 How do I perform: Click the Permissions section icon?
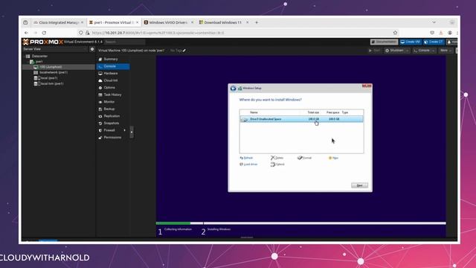[x=100, y=138]
